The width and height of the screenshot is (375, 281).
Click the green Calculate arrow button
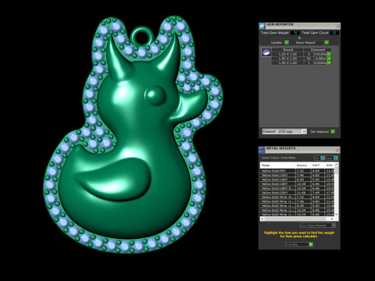point(310,244)
